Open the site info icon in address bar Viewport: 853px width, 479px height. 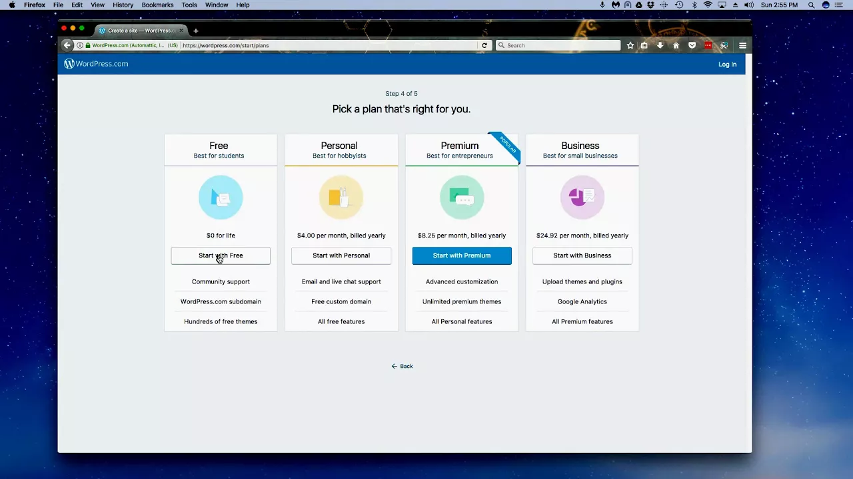(x=80, y=45)
